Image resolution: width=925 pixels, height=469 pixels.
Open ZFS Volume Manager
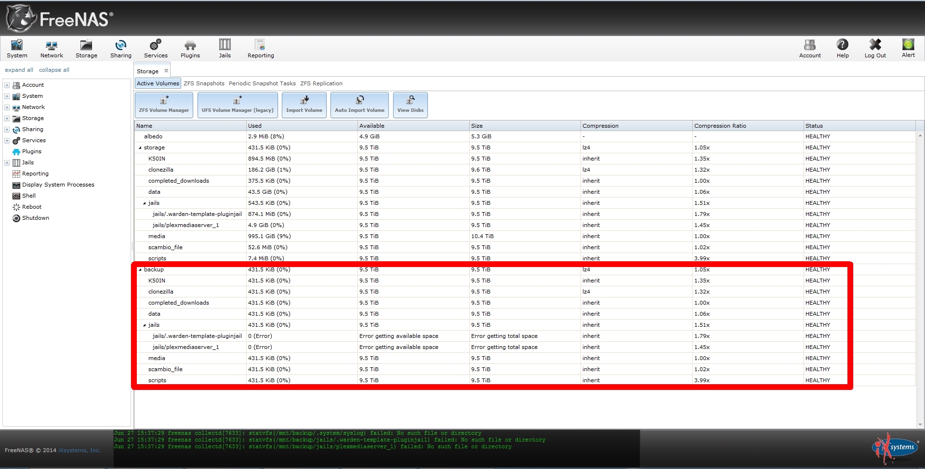point(164,105)
